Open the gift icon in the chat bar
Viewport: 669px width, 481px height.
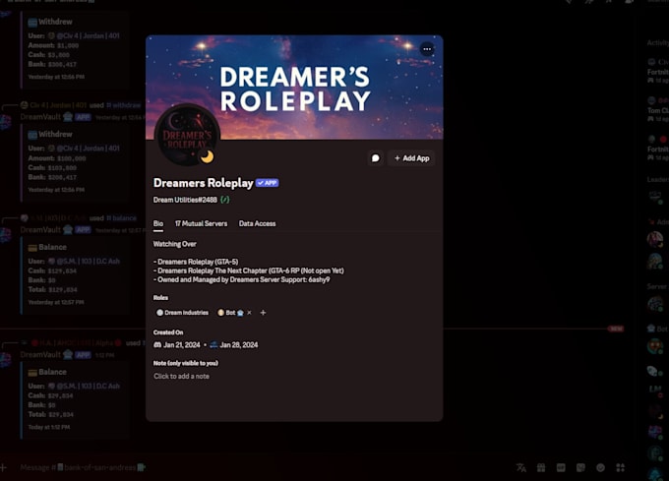click(541, 467)
